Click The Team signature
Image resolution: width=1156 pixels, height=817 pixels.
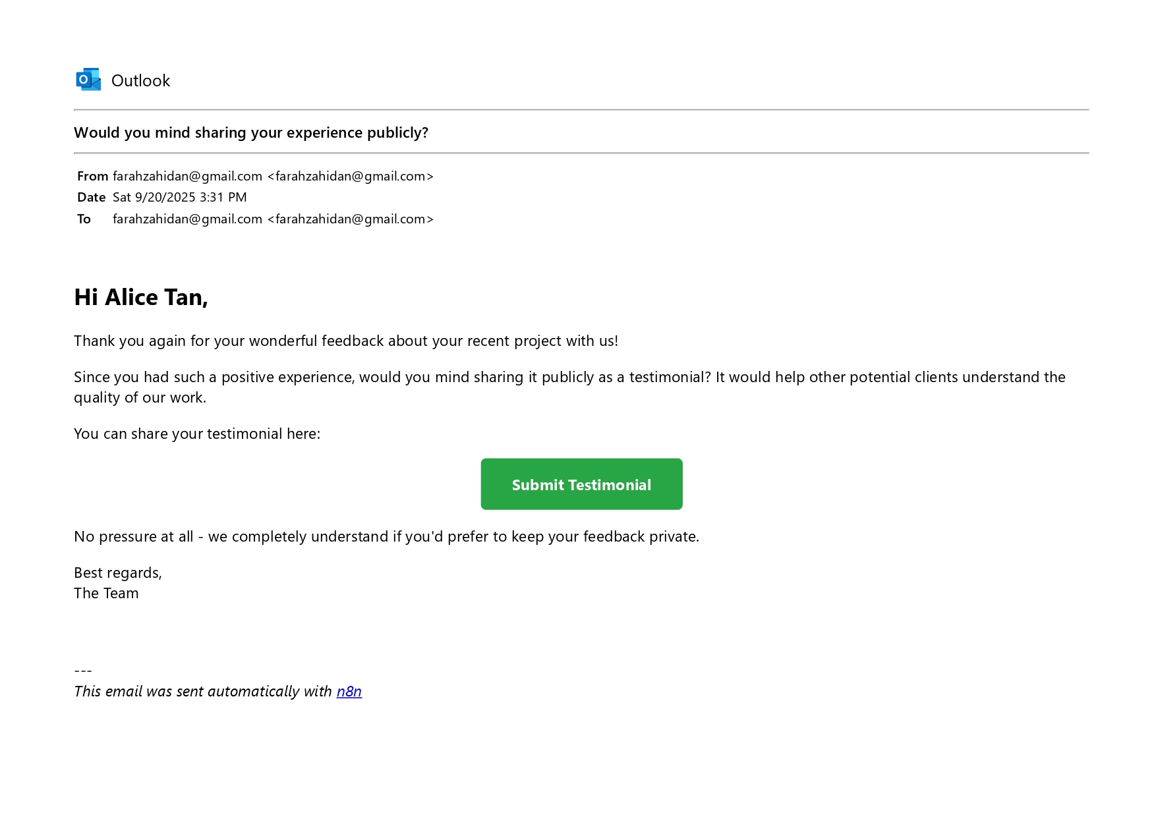pos(106,594)
